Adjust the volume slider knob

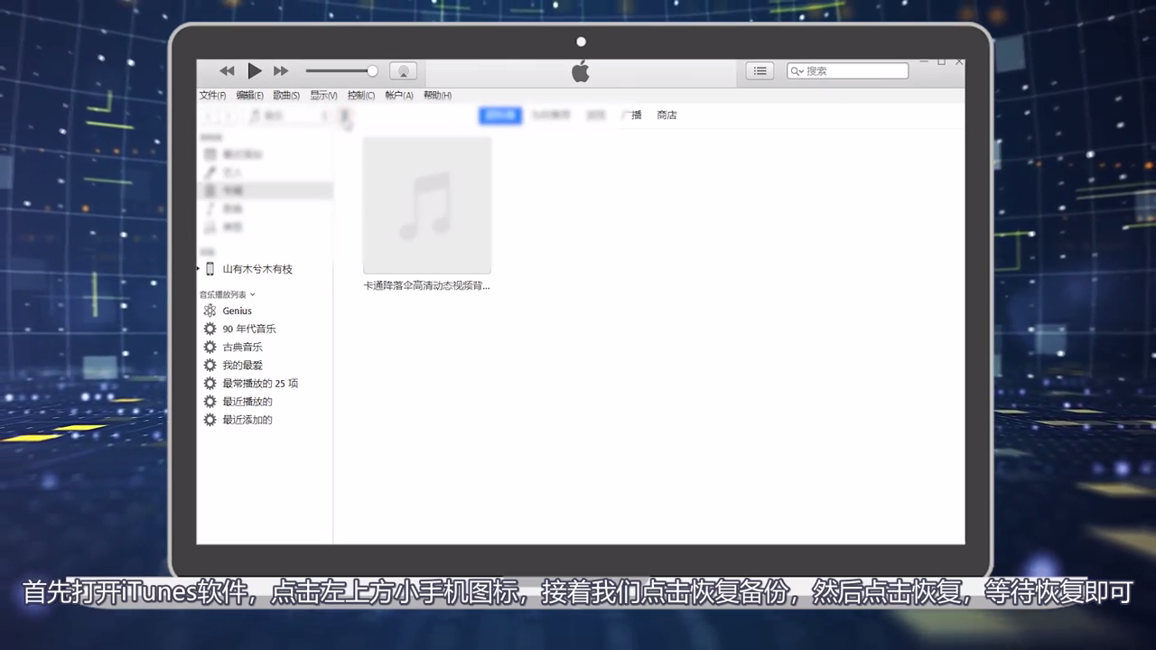coord(372,70)
